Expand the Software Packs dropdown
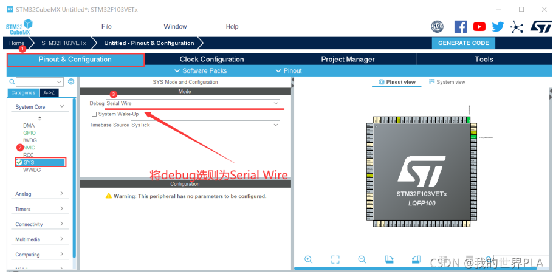The width and height of the screenshot is (553, 274). pyautogui.click(x=201, y=71)
